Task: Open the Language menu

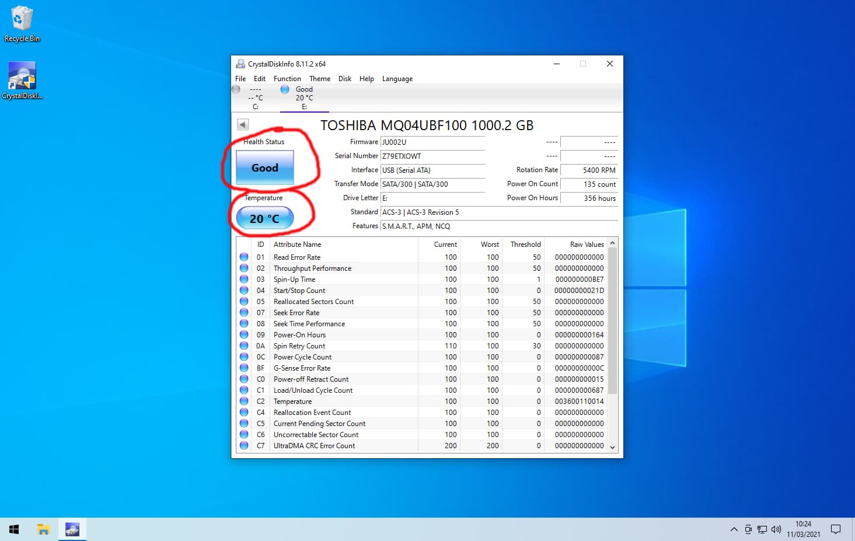Action: pyautogui.click(x=397, y=79)
